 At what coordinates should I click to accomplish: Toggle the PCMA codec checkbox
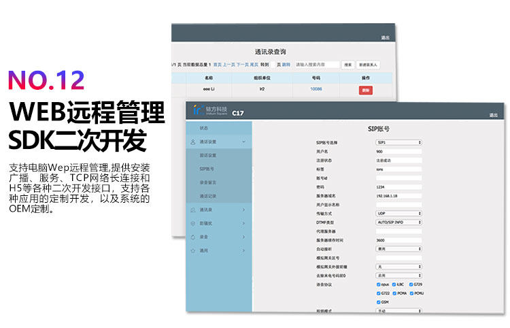pyautogui.click(x=394, y=293)
